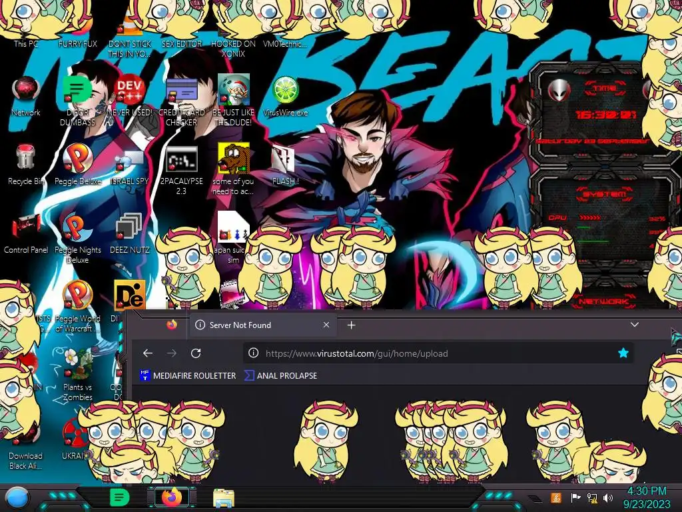This screenshot has width=682, height=512.
Task: Click the taskbar clock showing 4:30 PM
Action: [x=647, y=497]
